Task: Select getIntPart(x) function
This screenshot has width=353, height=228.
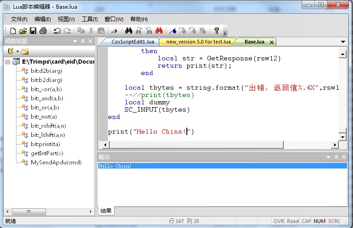Action: pos(47,153)
